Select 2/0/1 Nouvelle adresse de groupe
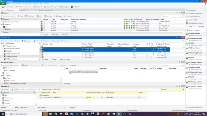 (15, 83)
